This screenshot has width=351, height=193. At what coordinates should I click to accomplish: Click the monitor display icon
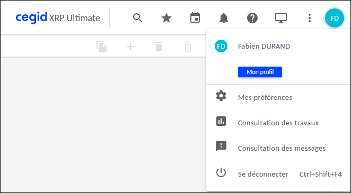tap(281, 18)
